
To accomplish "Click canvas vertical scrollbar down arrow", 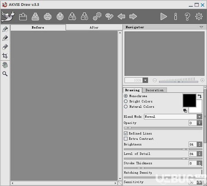I will 120,179.
